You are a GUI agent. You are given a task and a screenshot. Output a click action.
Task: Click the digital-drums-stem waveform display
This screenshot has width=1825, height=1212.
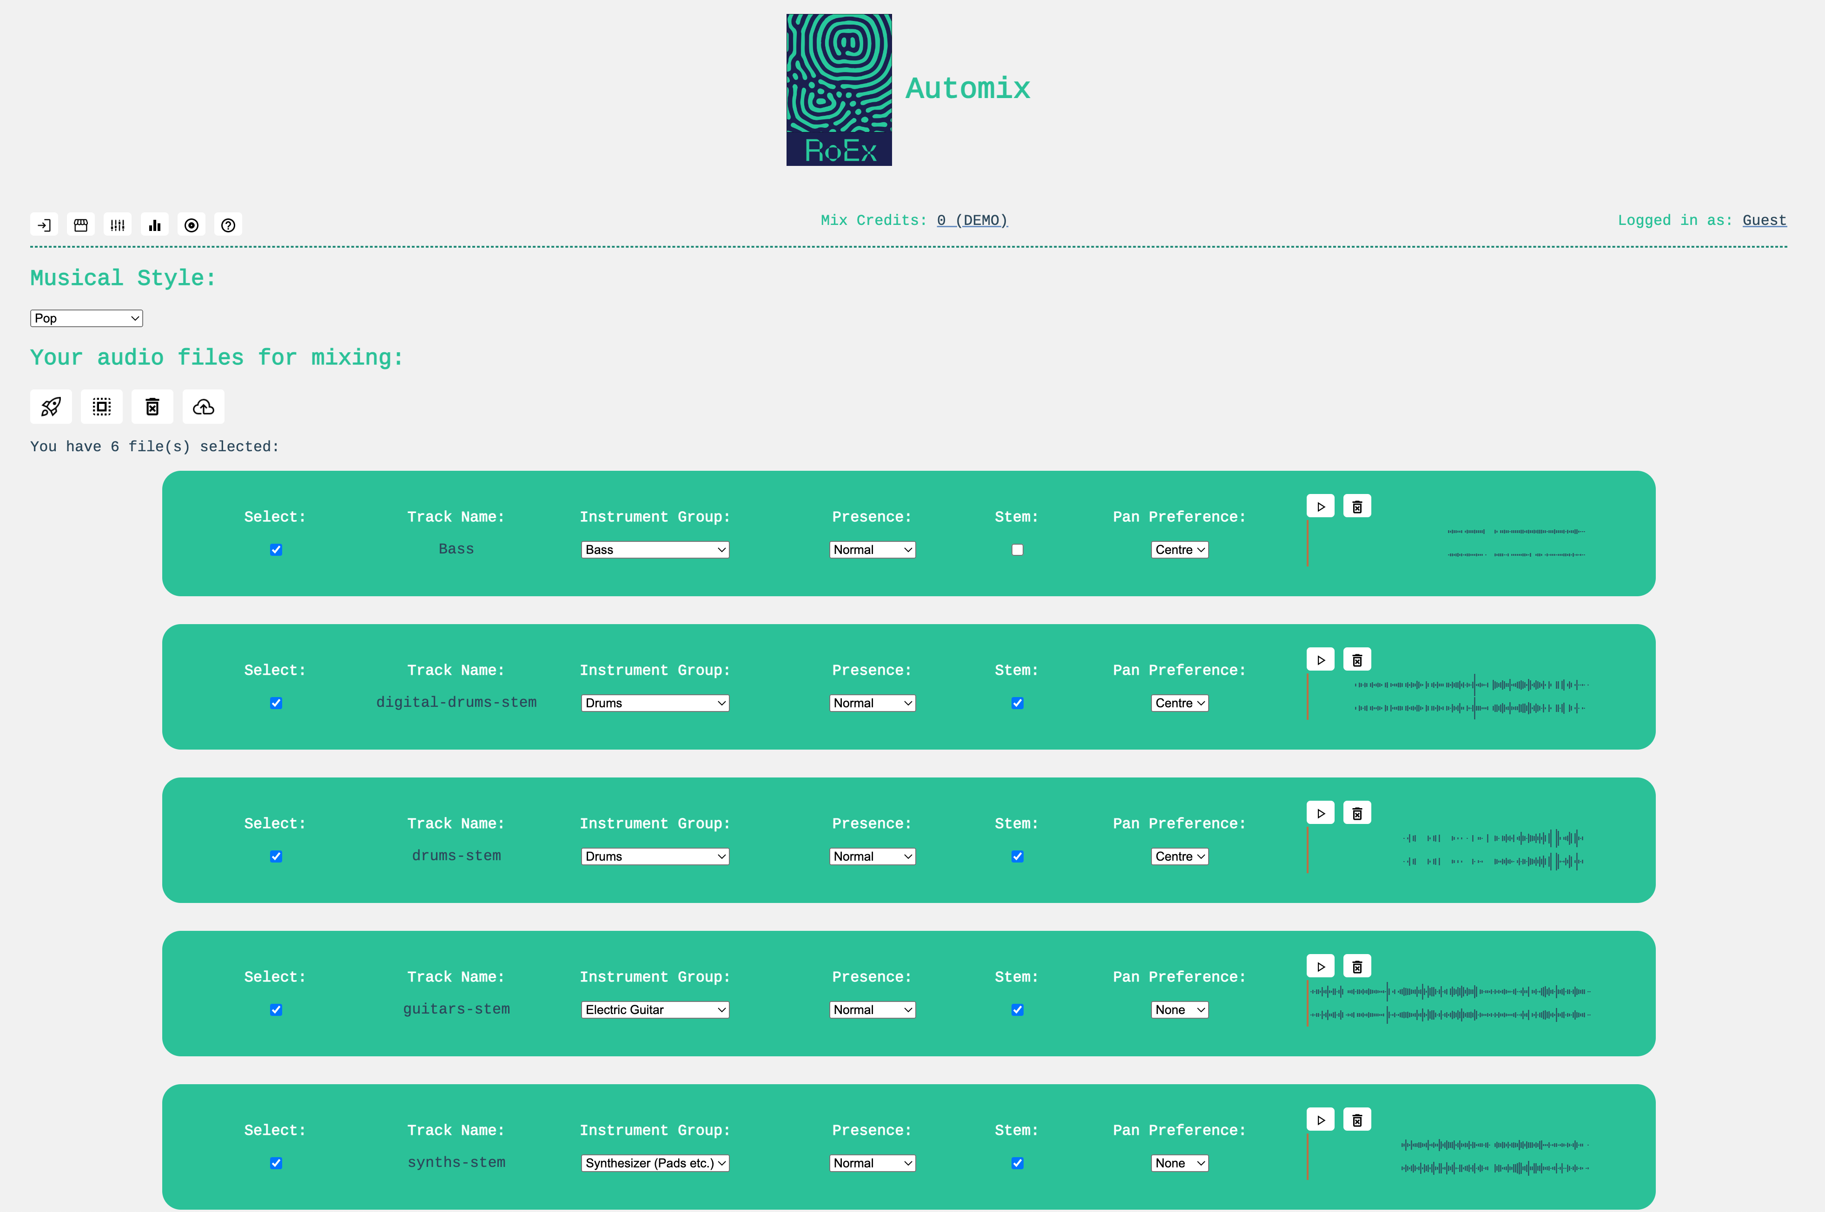[1468, 697]
